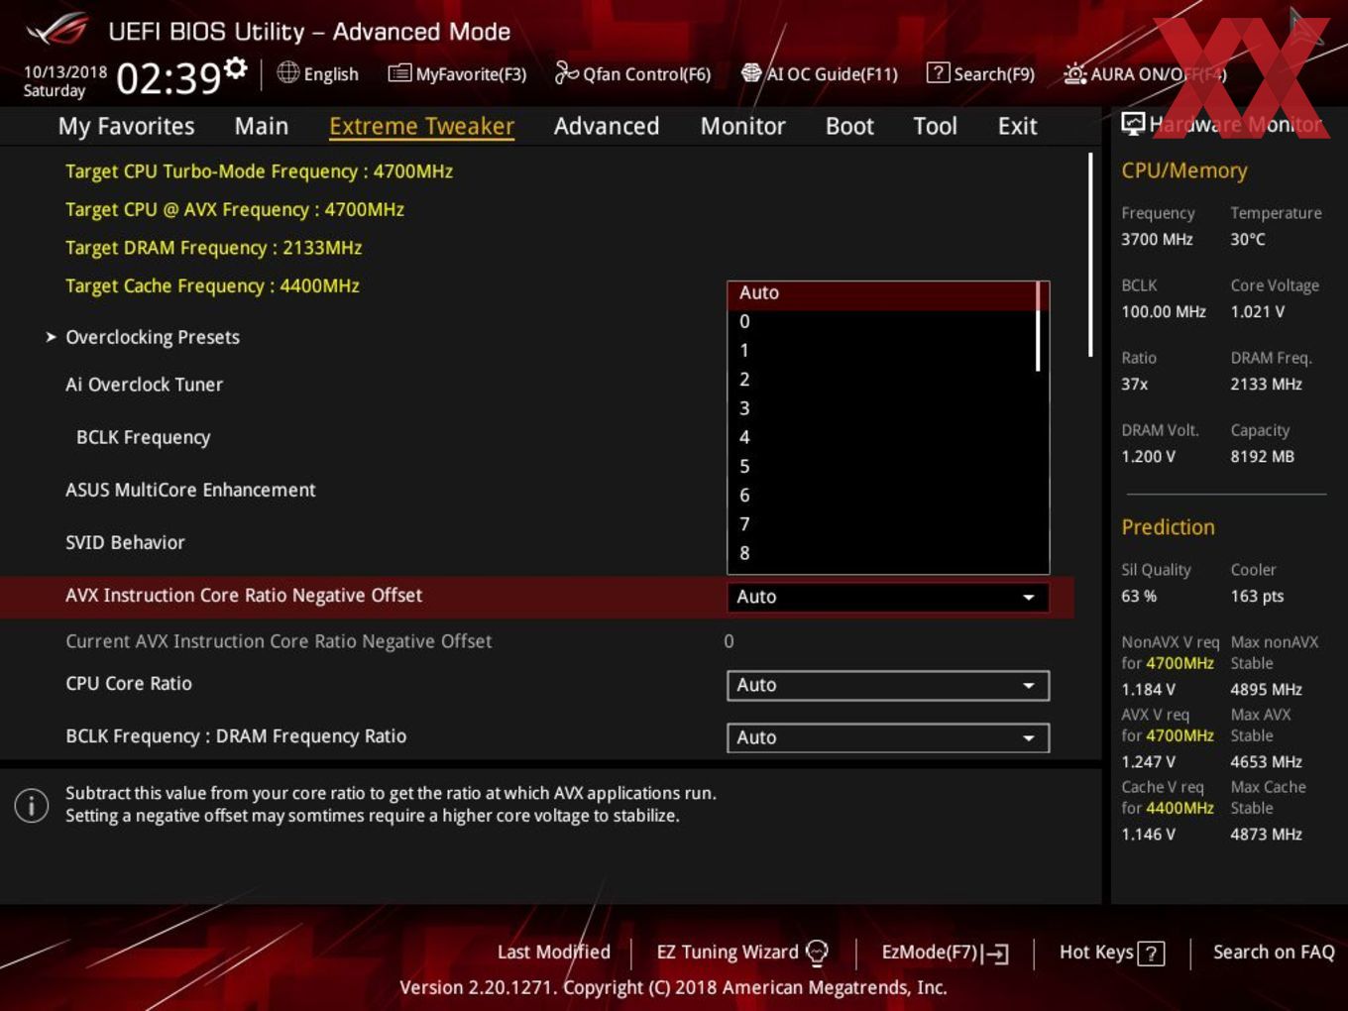Image resolution: width=1348 pixels, height=1011 pixels.
Task: Click the Cooler 163 pts value
Action: click(x=1257, y=596)
